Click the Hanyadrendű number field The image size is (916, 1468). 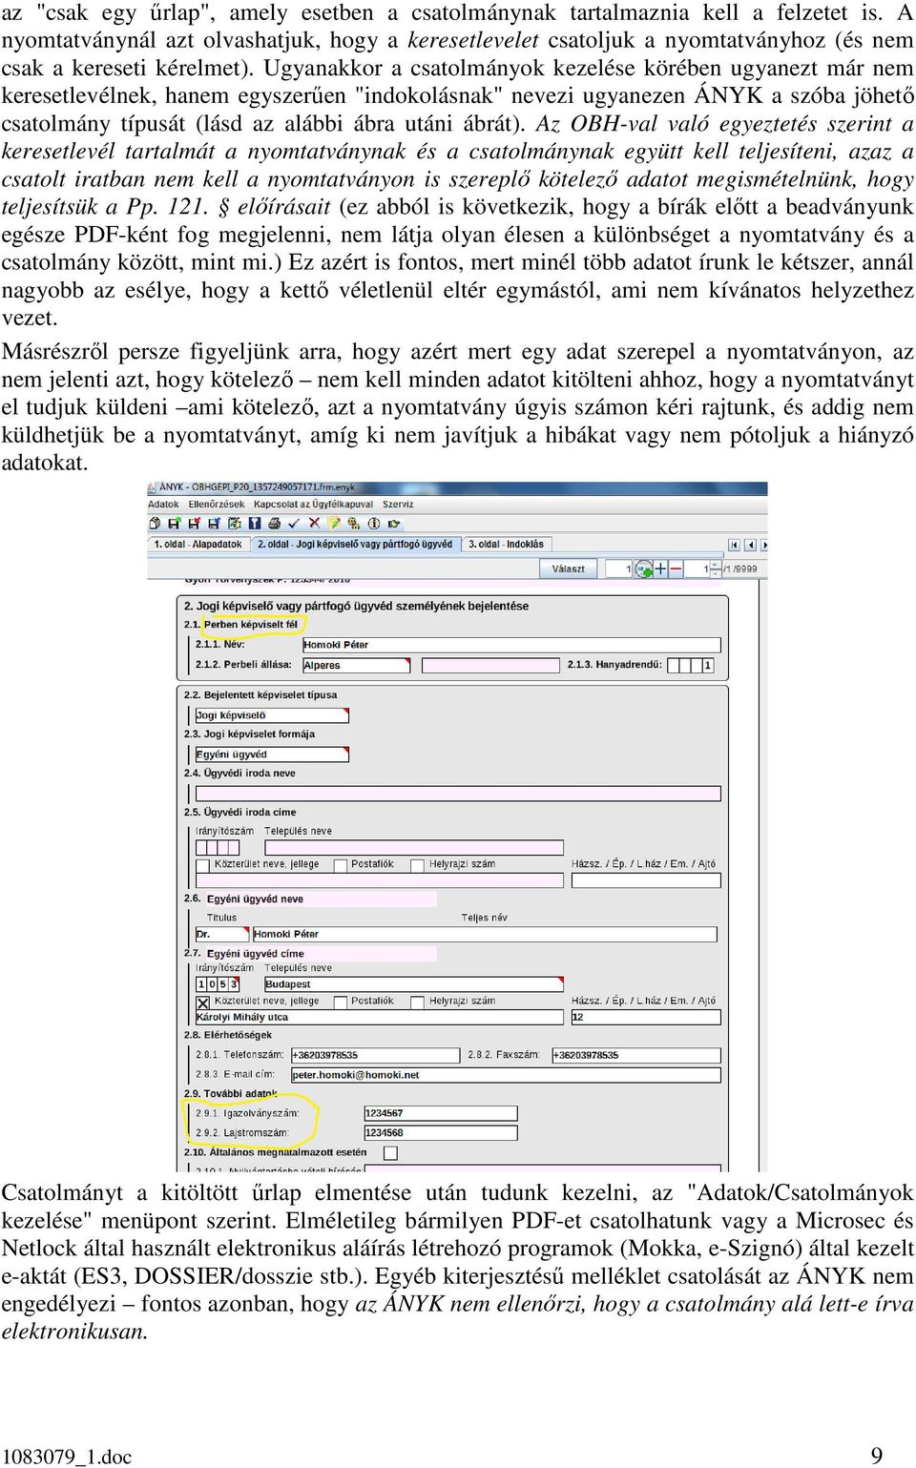click(x=692, y=666)
